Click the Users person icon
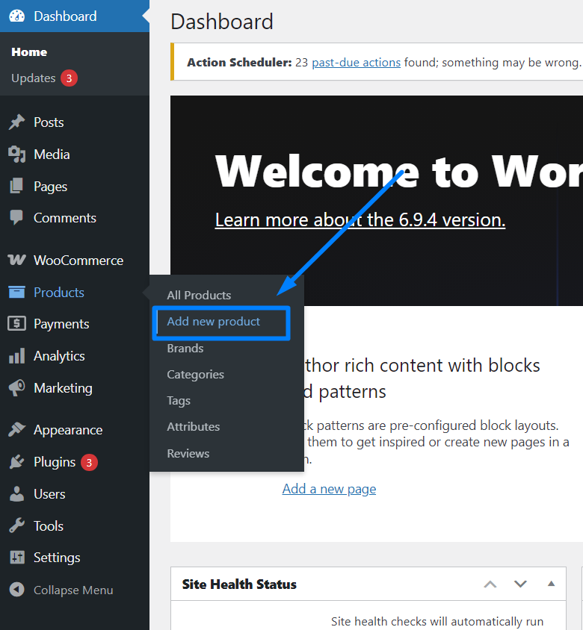Viewport: 583px width, 630px height. pyautogui.click(x=16, y=494)
